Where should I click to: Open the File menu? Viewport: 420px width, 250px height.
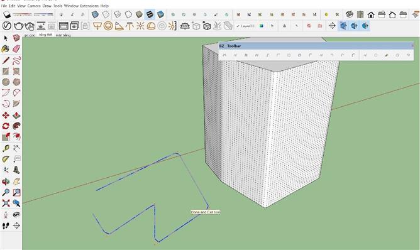(4, 6)
